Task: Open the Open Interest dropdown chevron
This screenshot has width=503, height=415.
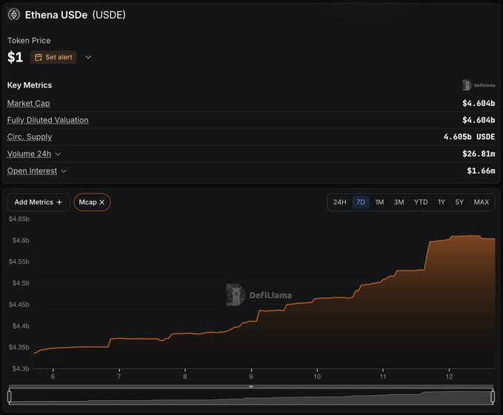Action: (x=64, y=171)
